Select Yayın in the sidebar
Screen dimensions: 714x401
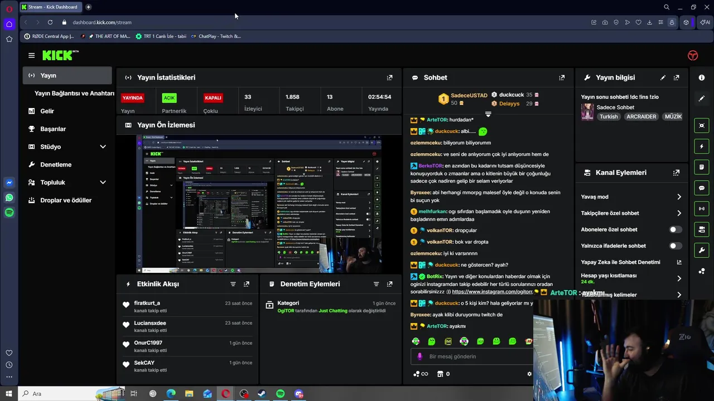(x=67, y=75)
